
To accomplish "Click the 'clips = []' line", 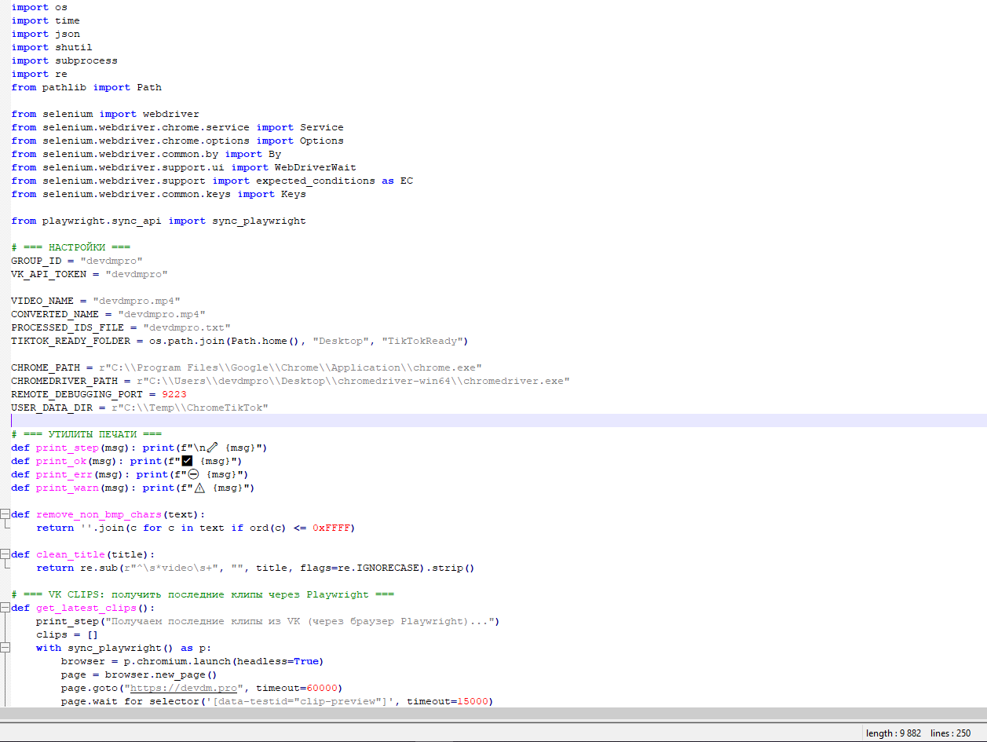I will 68,634.
